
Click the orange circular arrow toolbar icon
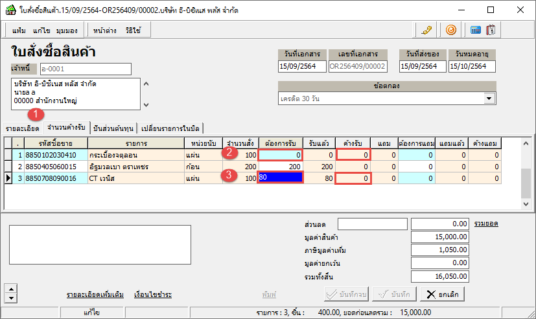pyautogui.click(x=451, y=30)
